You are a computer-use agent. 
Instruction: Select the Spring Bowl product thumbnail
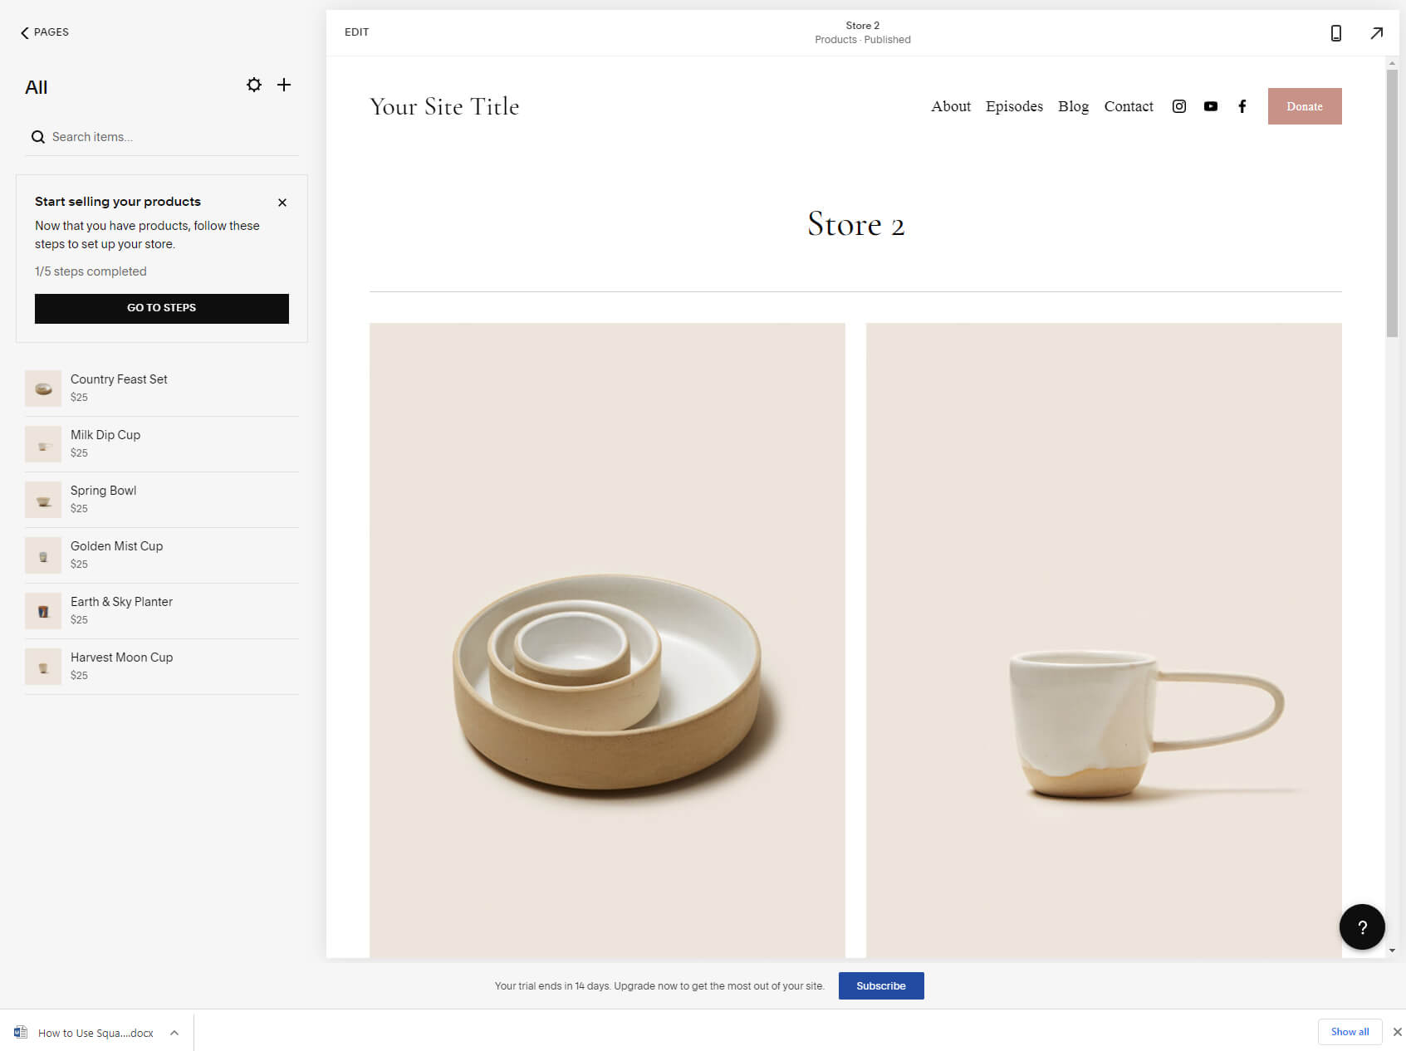[43, 499]
